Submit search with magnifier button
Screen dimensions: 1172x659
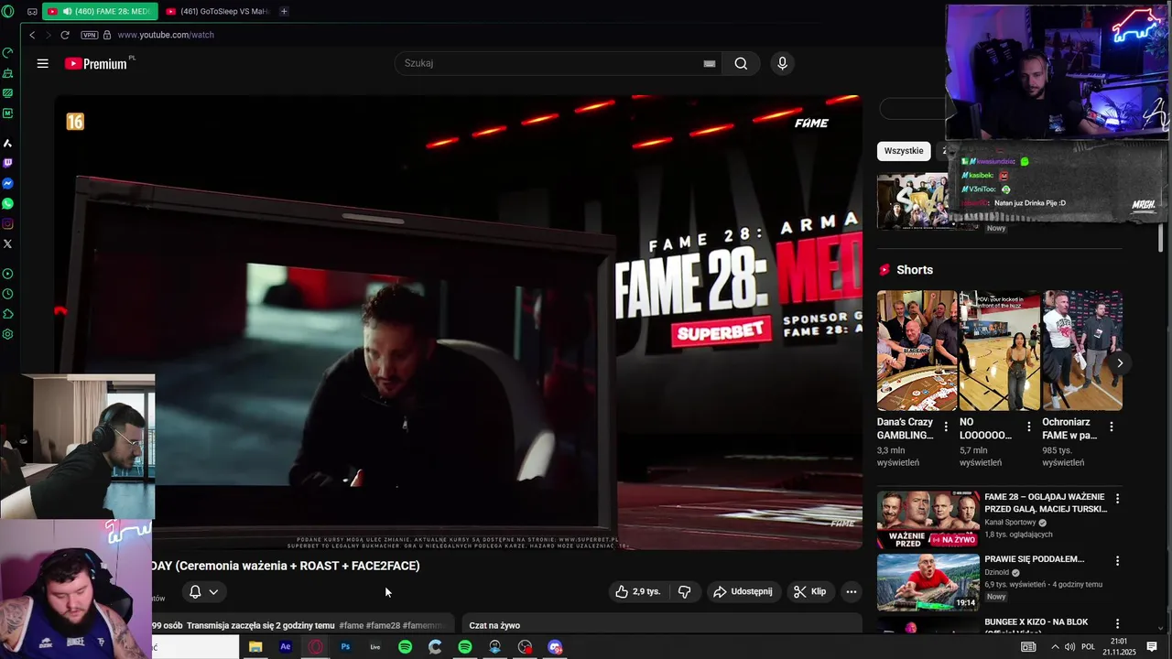click(x=741, y=63)
